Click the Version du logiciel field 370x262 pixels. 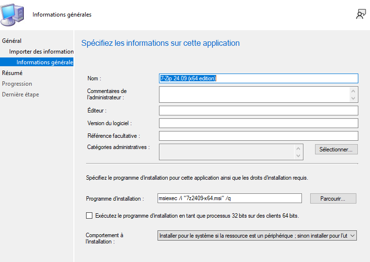(x=258, y=123)
